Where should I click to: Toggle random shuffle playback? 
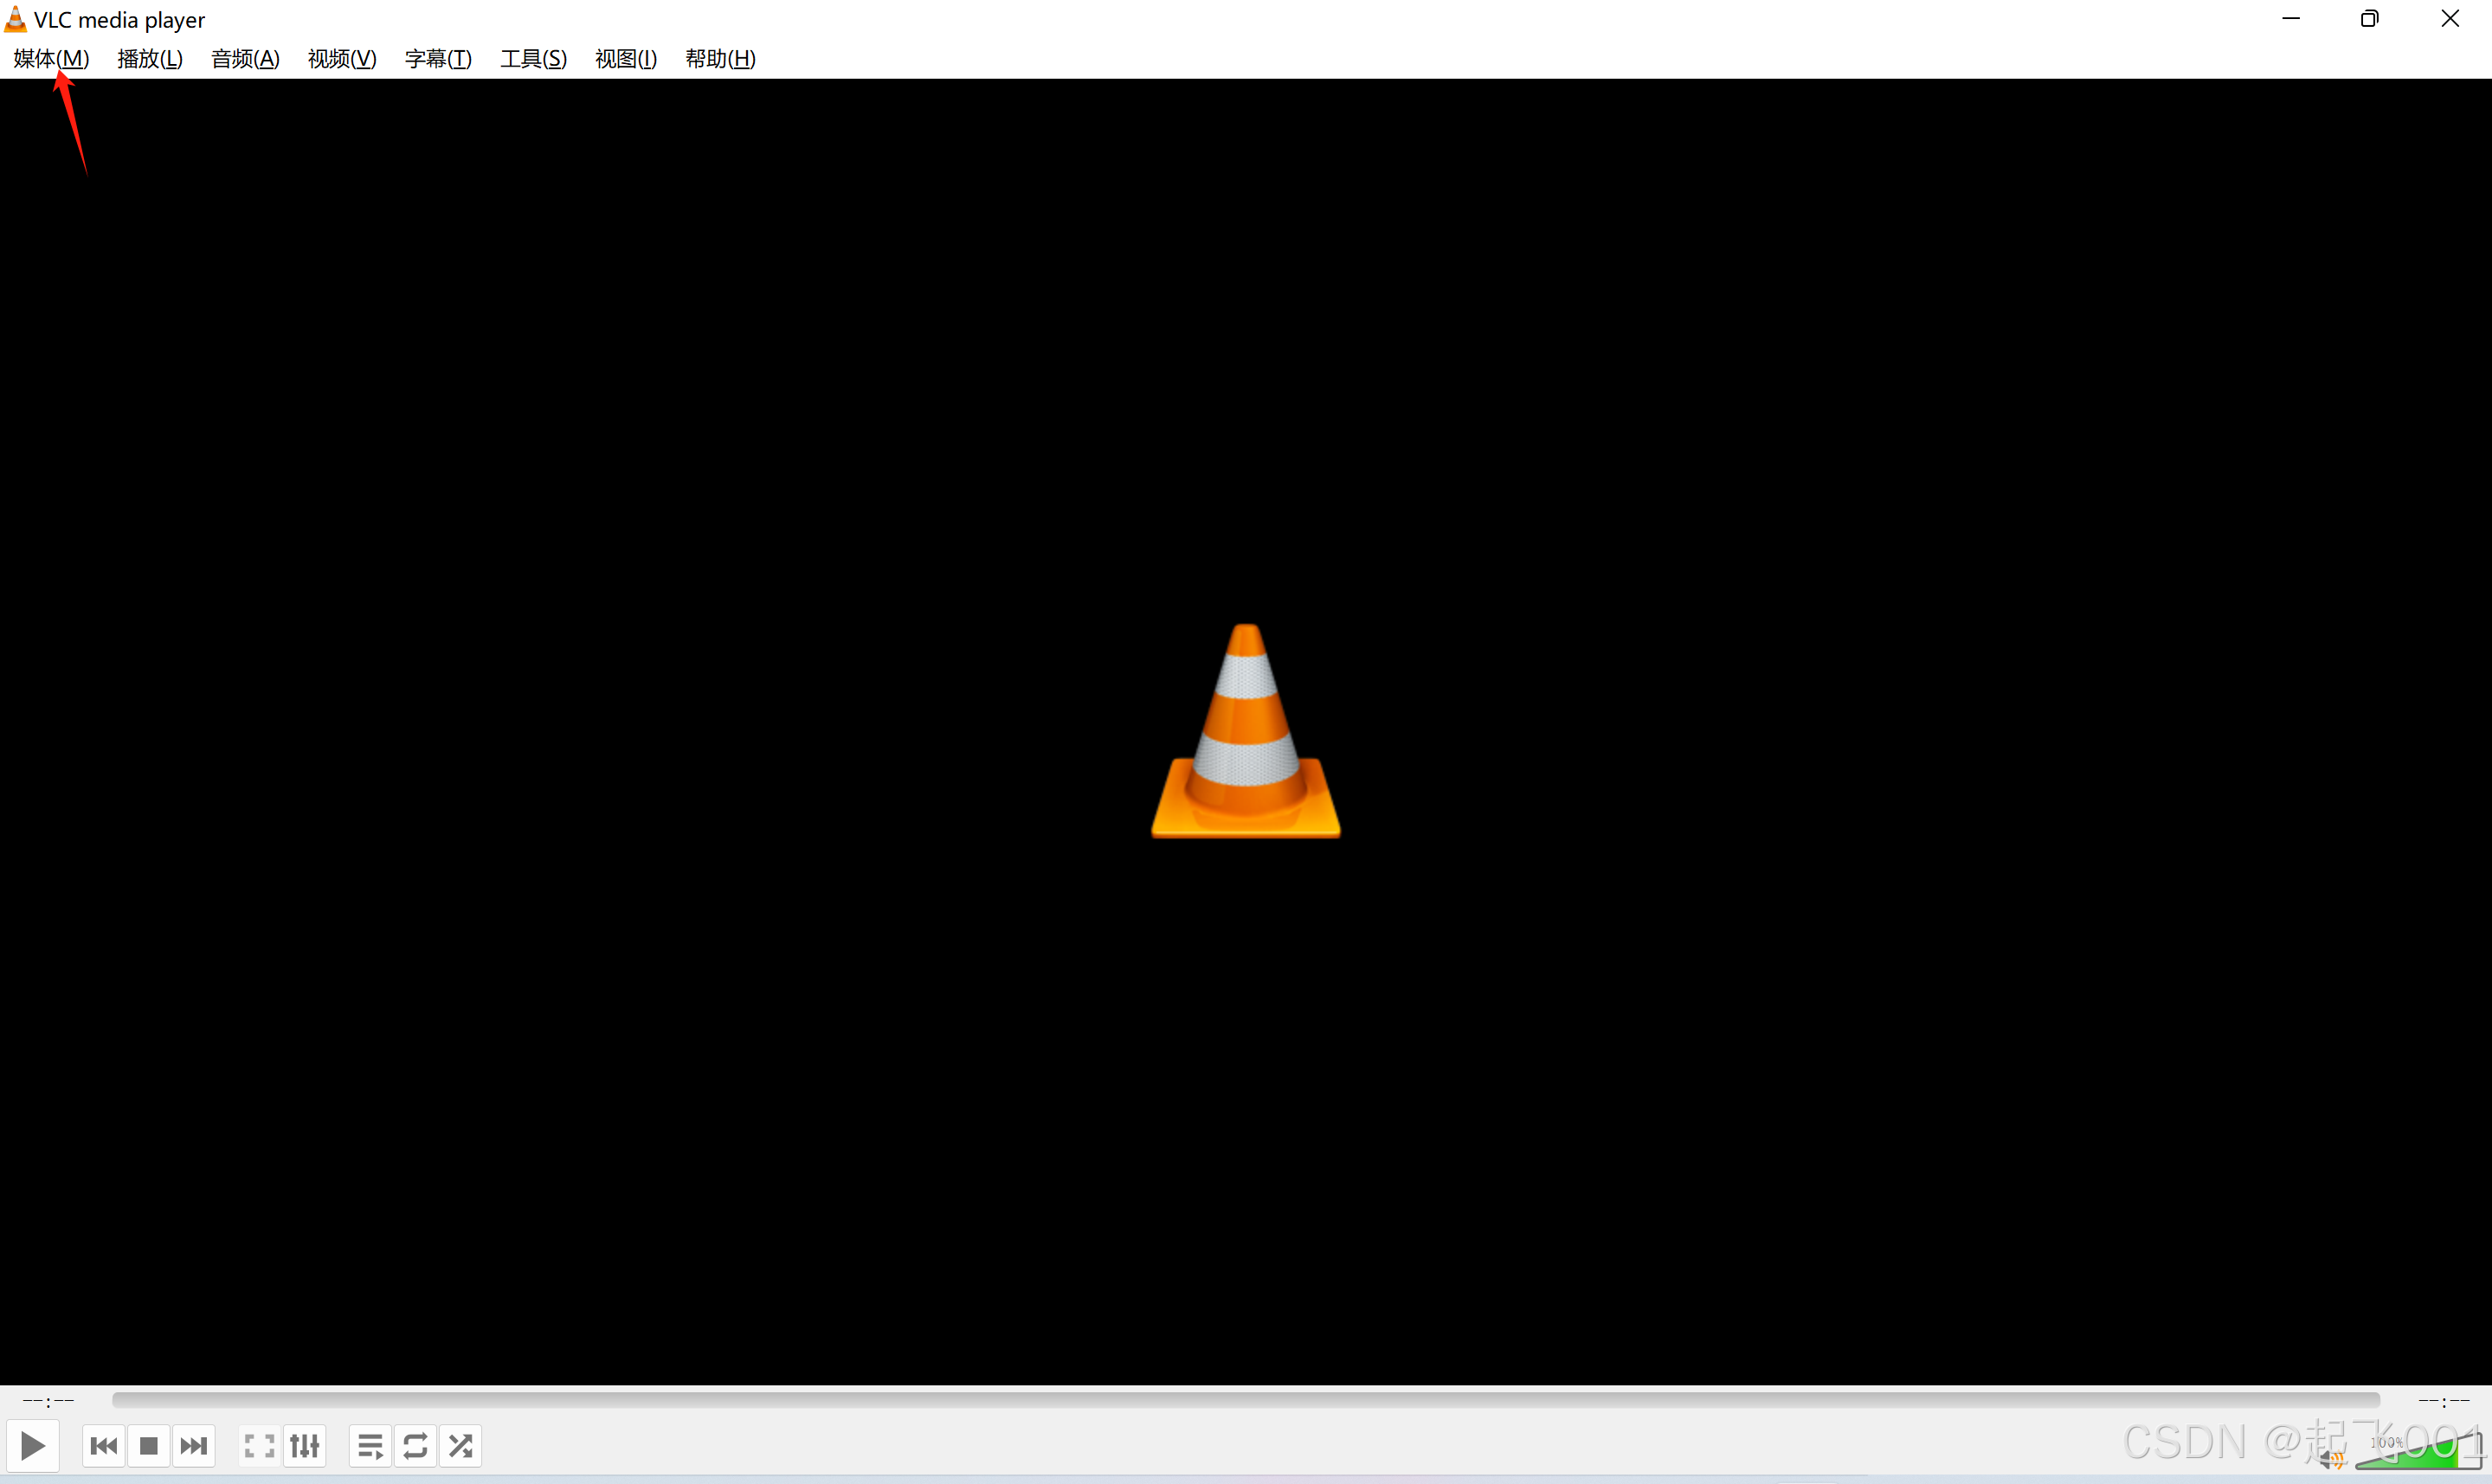click(461, 1446)
